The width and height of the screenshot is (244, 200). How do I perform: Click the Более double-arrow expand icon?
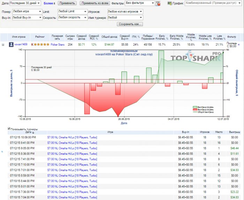coord(54,3)
